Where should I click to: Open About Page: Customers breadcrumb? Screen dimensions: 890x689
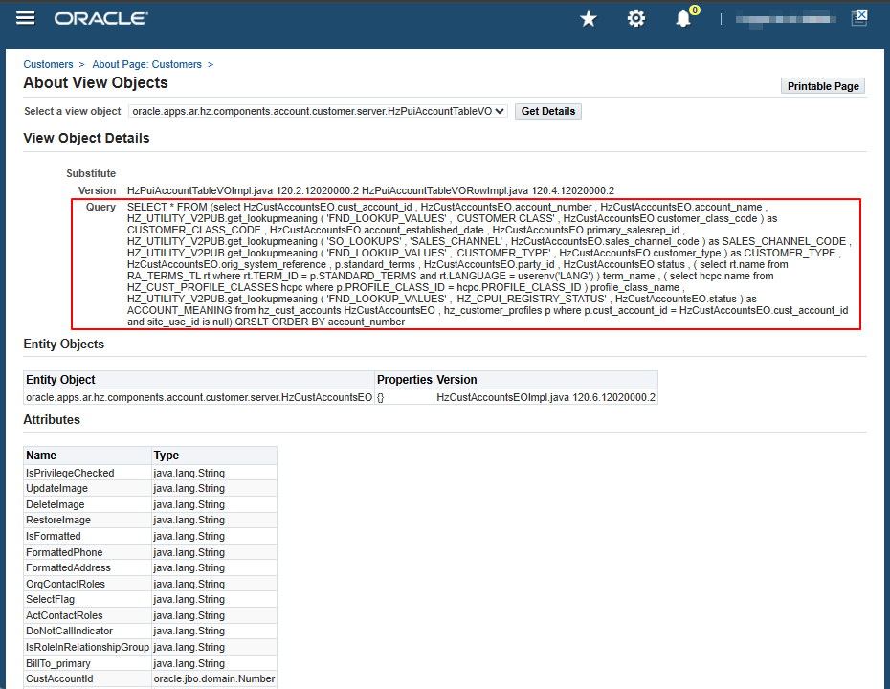(147, 64)
